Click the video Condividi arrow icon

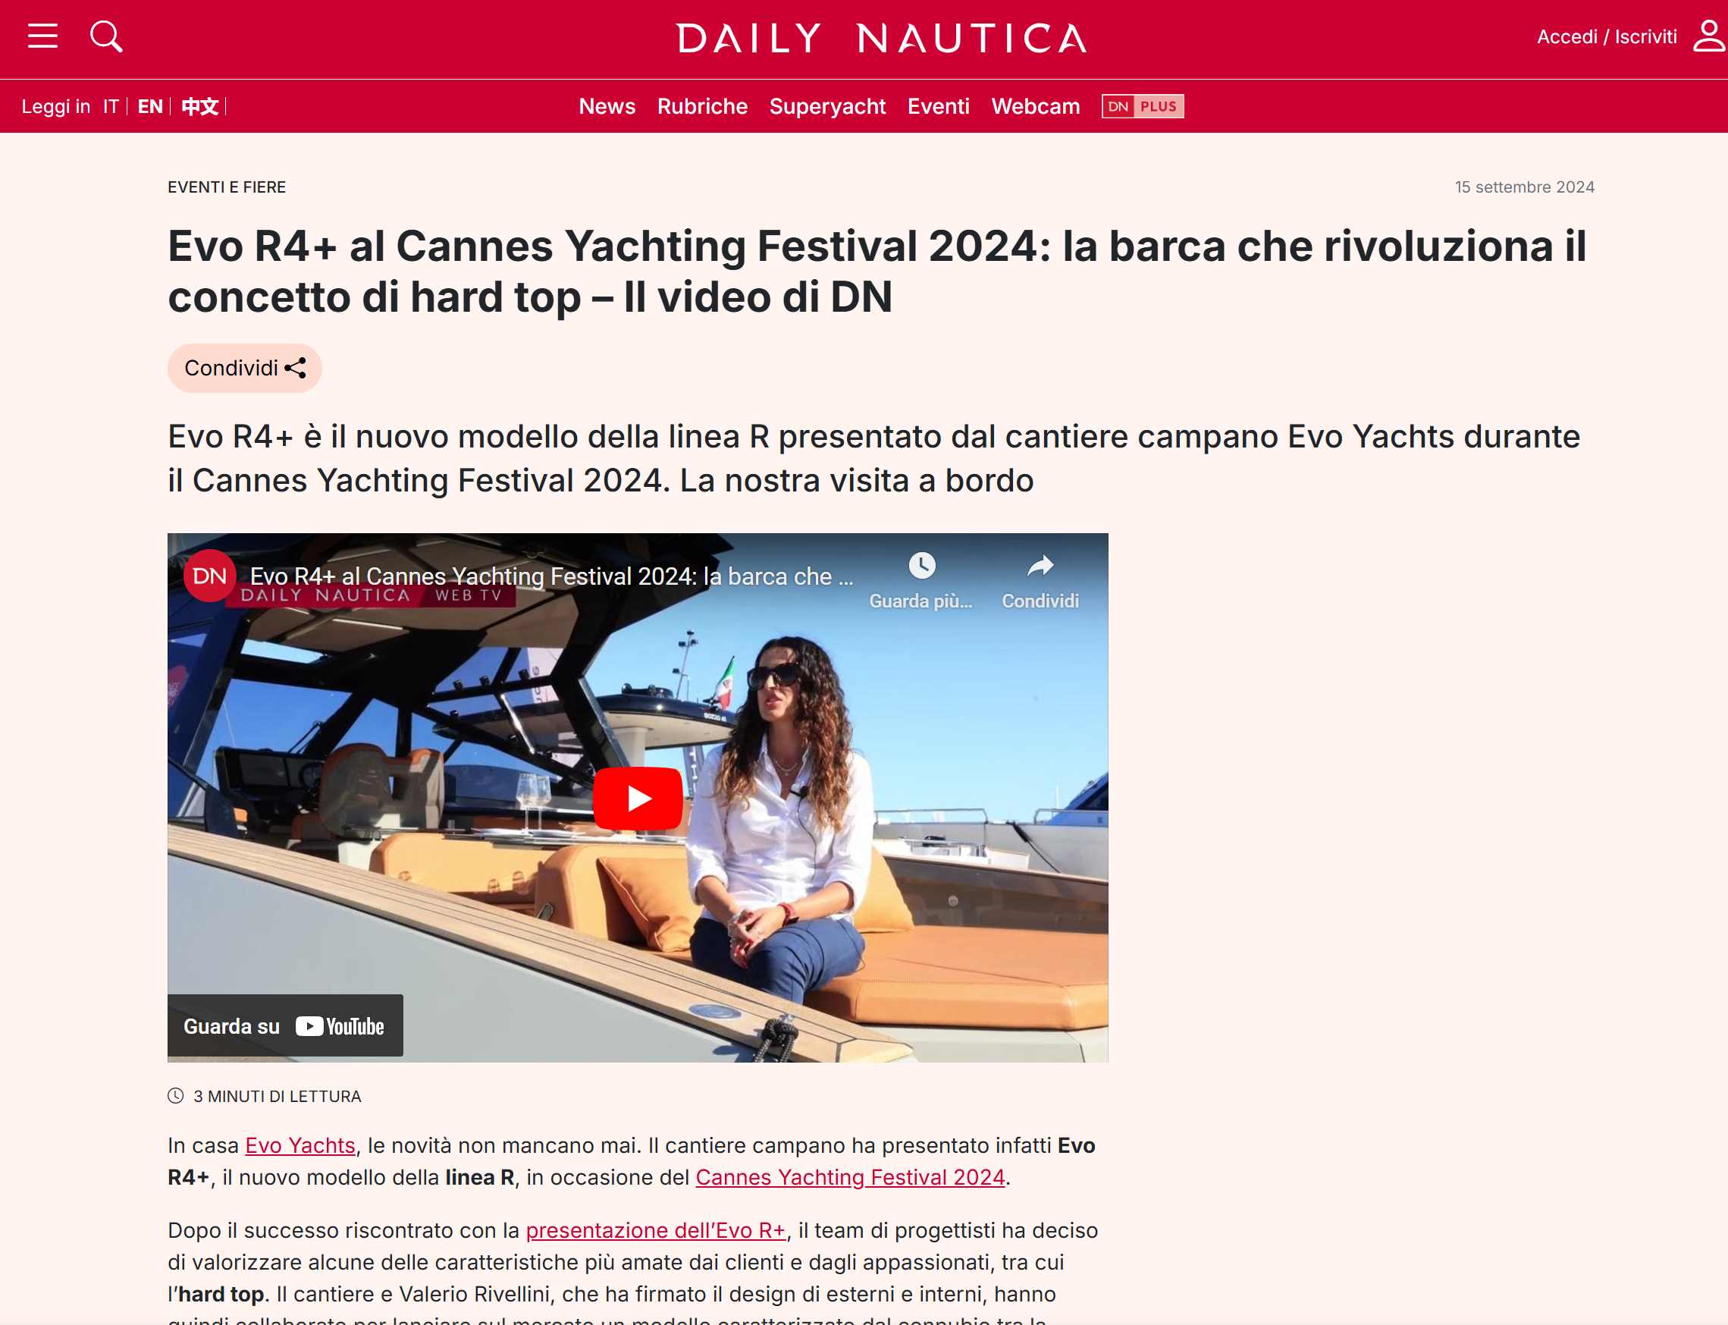coord(1040,566)
